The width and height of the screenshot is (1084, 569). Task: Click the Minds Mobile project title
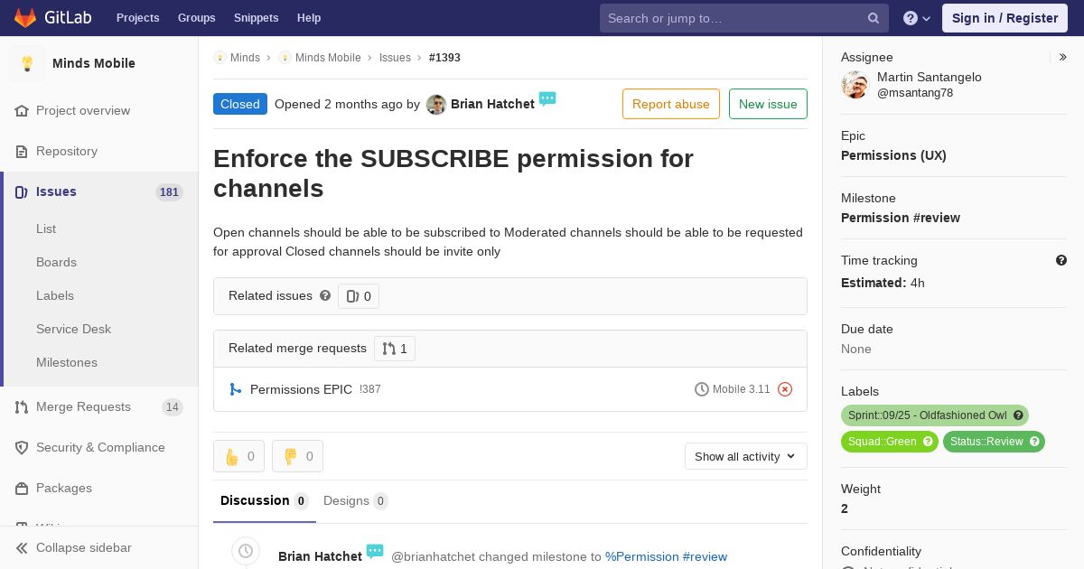coord(94,63)
